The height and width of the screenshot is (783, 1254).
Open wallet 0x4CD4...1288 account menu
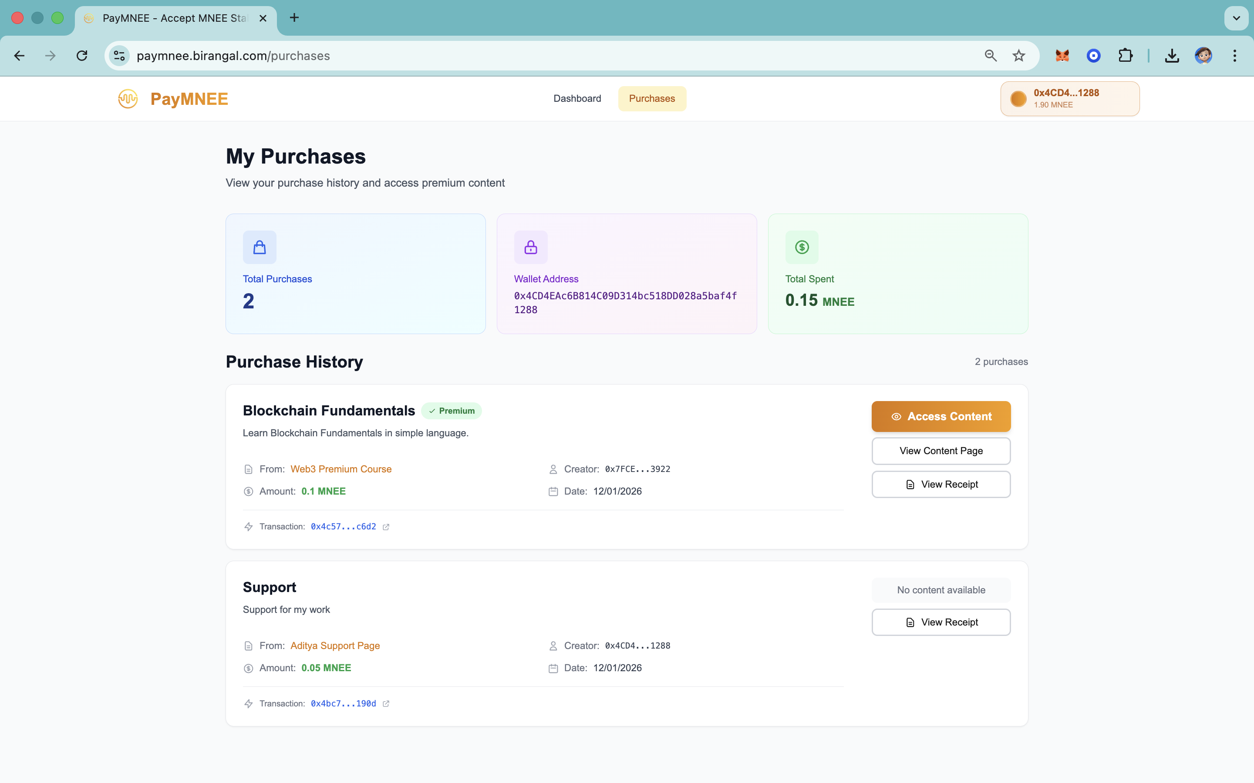(x=1069, y=98)
